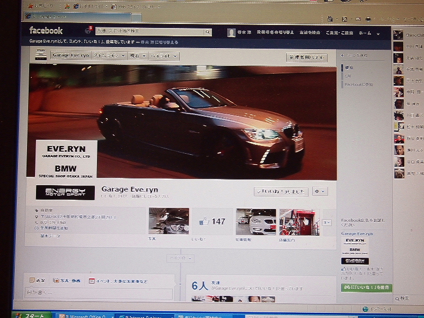The image size is (424, 318).
Task: Open the header account dropdown arrow after ホーム
Action: point(378,34)
